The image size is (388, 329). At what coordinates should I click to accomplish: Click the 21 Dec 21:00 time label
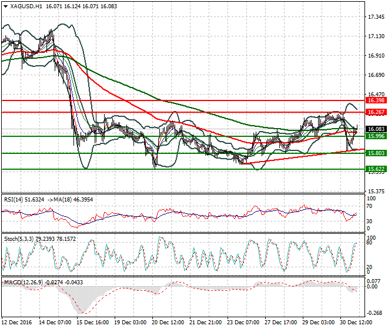pyautogui.click(x=205, y=323)
